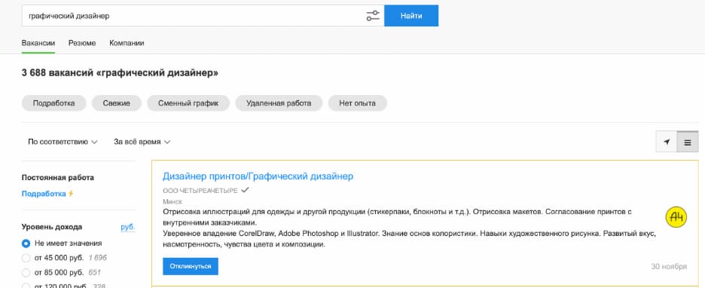Apply the Свежие filter chip

(117, 103)
